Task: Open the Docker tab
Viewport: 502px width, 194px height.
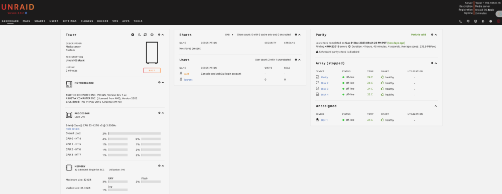Action: click(x=103, y=21)
